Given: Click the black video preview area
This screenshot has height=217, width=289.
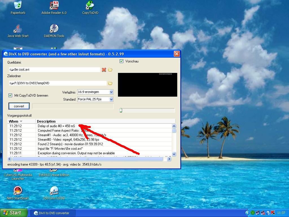Looking at the screenshot, I should (x=147, y=85).
